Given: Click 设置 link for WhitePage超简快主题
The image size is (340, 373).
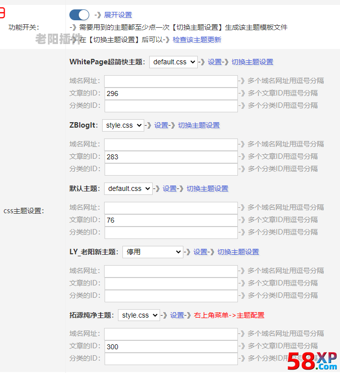Looking at the screenshot, I should tap(215, 62).
